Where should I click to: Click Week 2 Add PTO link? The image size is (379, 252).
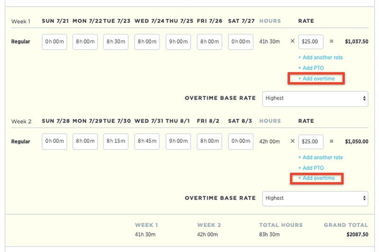pyautogui.click(x=311, y=168)
